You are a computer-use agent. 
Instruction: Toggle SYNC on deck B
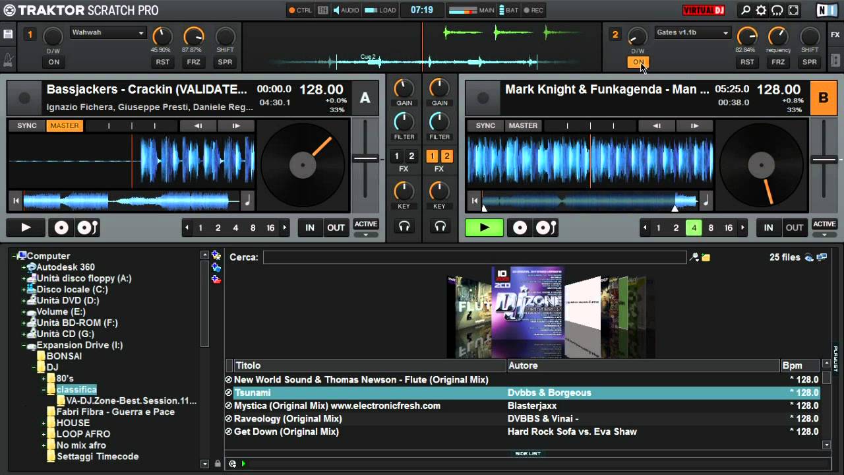pos(485,125)
